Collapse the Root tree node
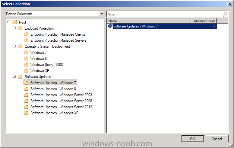 point(9,22)
